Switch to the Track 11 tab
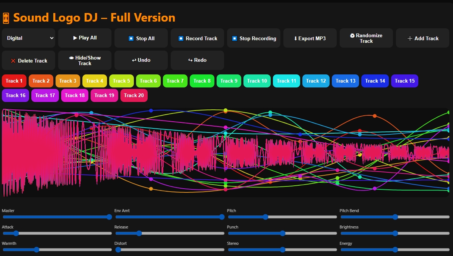Screen dimensions: 453x256 coord(286,81)
